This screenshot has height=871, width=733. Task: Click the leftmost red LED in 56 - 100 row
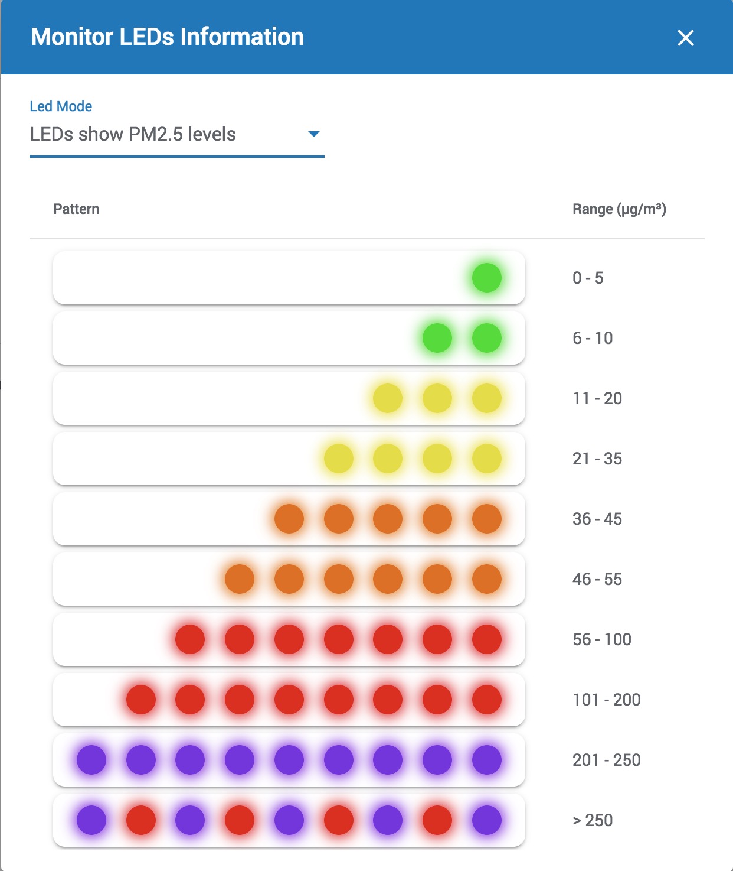190,639
